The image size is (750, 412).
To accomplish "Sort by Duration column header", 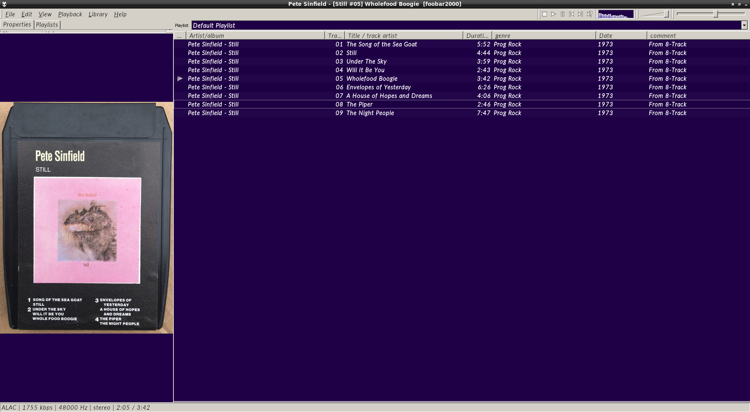I will point(477,36).
